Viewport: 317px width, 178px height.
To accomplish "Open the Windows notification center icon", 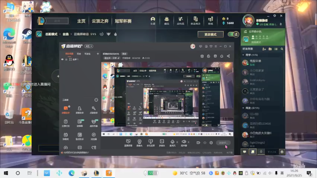I will [309, 173].
